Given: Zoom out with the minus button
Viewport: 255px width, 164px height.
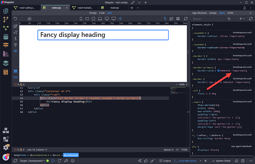Looking at the screenshot, I should click(x=177, y=84).
